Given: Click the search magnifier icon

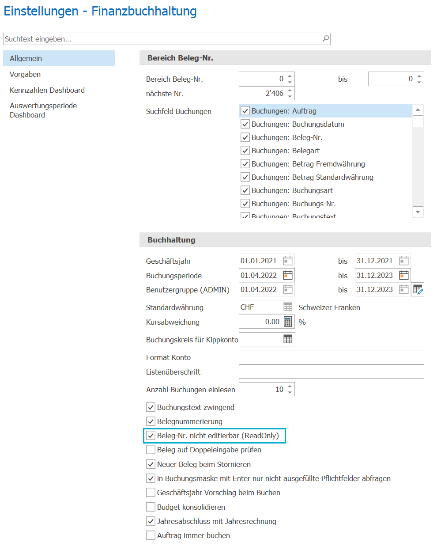Looking at the screenshot, I should (326, 38).
